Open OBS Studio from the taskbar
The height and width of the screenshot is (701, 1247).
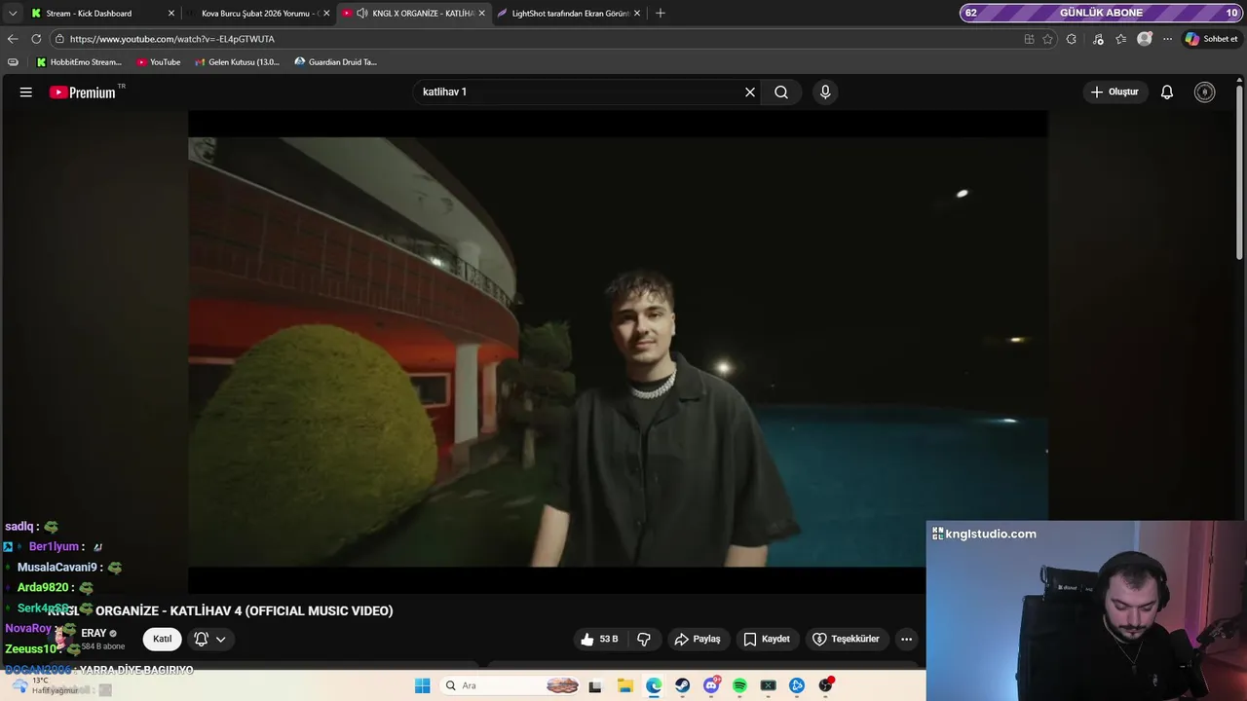coord(825,685)
